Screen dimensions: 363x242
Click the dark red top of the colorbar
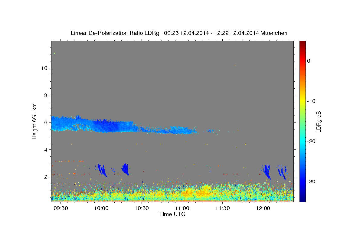click(302, 43)
